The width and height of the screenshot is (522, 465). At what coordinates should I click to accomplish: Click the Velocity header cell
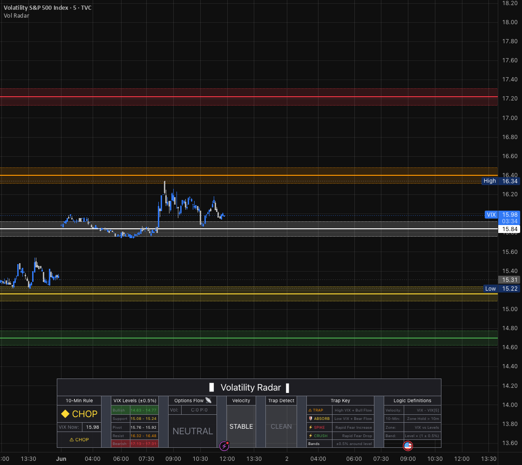coord(241,400)
